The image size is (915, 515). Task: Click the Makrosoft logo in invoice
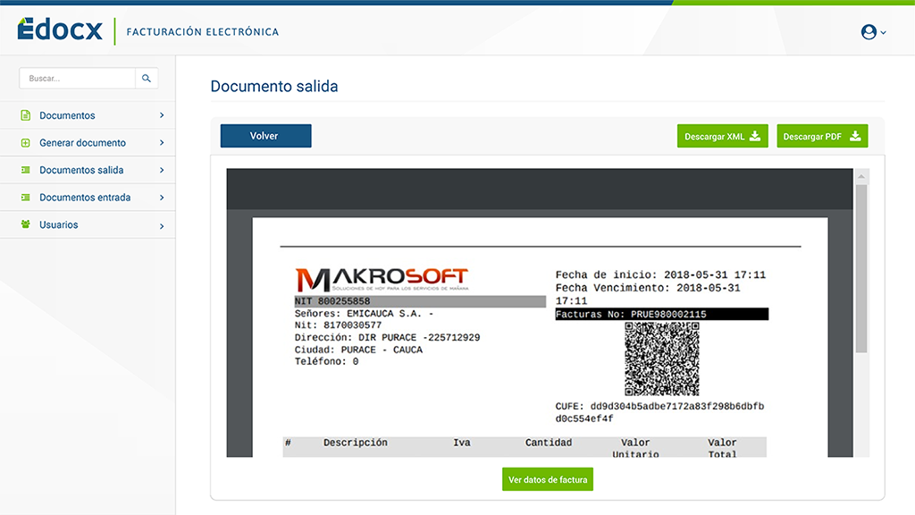pos(382,280)
